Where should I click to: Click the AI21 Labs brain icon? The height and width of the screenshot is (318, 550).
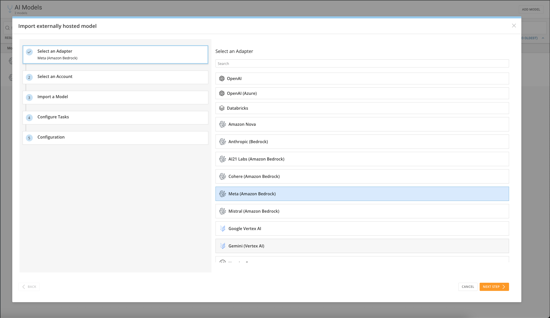click(x=223, y=159)
